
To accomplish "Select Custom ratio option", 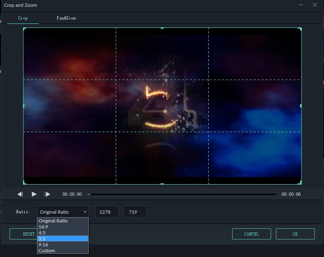I will pos(47,251).
